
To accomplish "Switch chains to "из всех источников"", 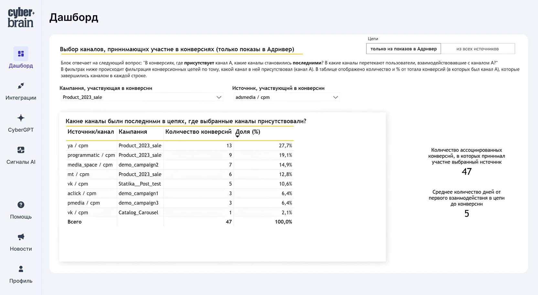I will pyautogui.click(x=477, y=49).
